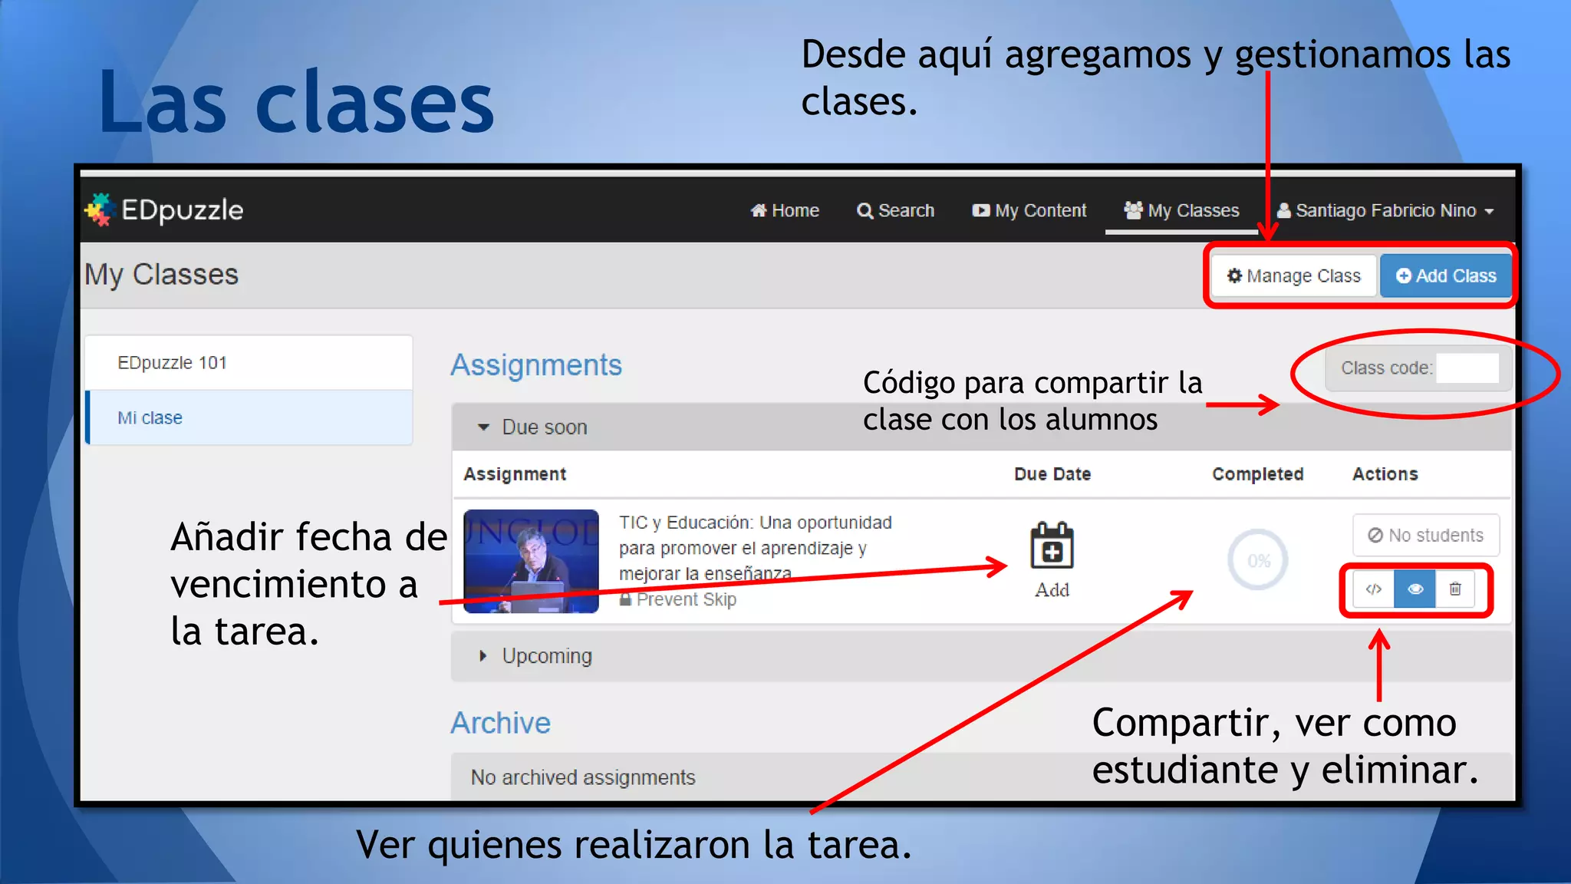This screenshot has width=1571, height=884.
Task: Click the TIC y Educación assignment title
Action: (x=756, y=548)
